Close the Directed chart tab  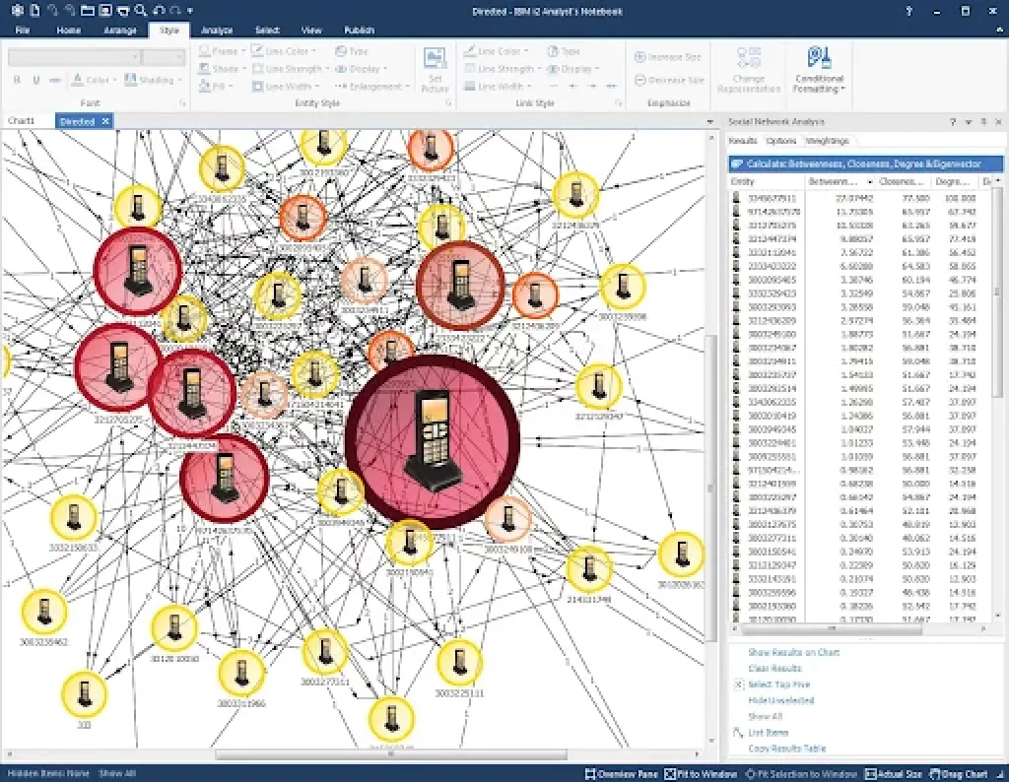[x=105, y=120]
